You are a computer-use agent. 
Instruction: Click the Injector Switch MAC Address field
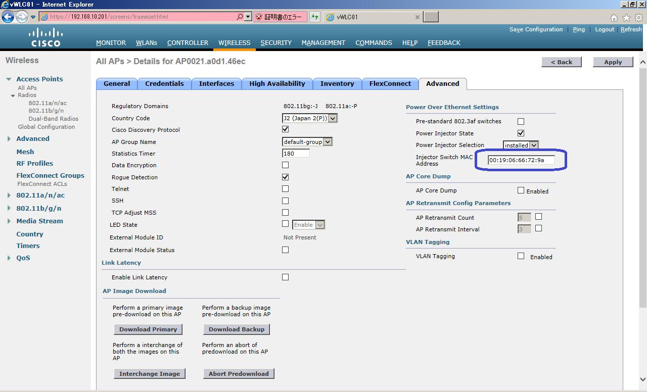521,160
